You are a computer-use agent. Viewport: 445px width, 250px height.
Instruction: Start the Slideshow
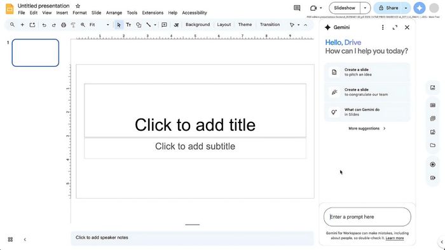[x=345, y=8]
